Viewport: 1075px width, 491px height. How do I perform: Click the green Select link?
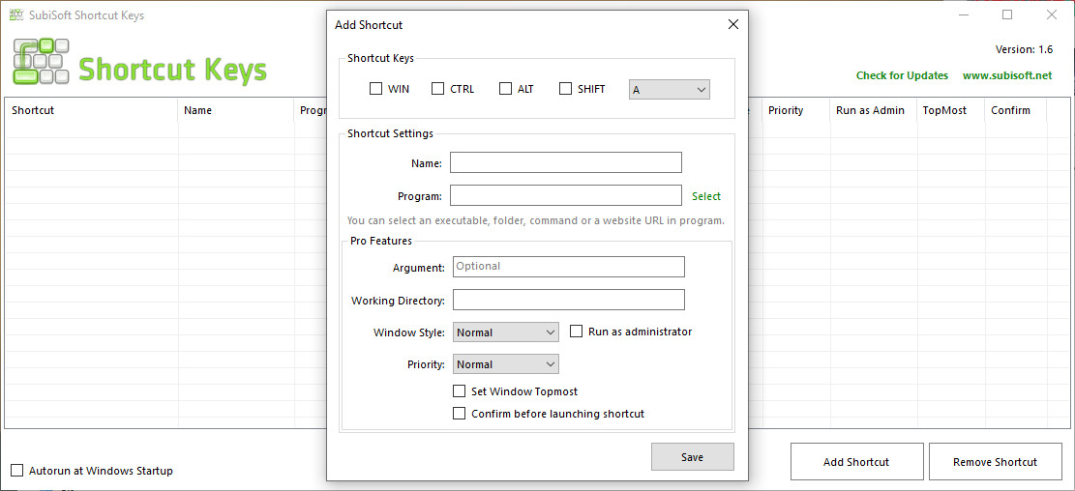click(x=706, y=196)
